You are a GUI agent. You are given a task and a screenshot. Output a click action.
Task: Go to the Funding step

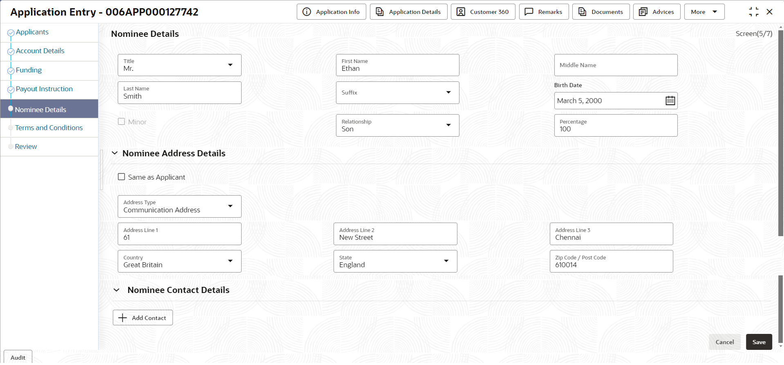coord(29,70)
